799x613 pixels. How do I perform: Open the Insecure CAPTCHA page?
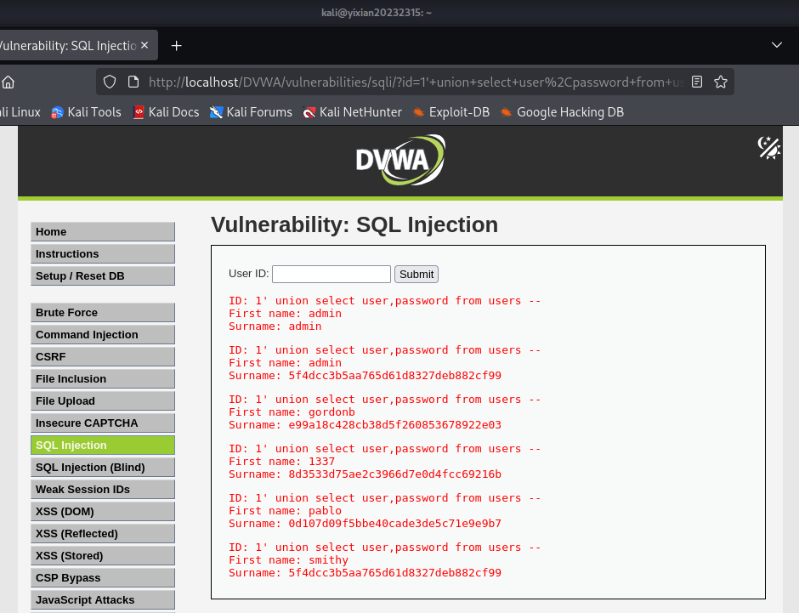tap(102, 423)
